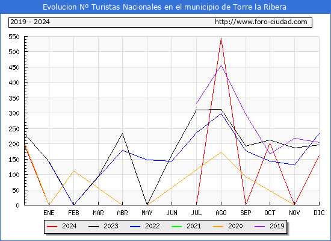Click the JUL month axis label
The image size is (331, 241).
pos(196,213)
